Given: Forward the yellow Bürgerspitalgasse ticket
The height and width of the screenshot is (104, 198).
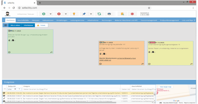Looking at the screenshot, I should 191,64.
